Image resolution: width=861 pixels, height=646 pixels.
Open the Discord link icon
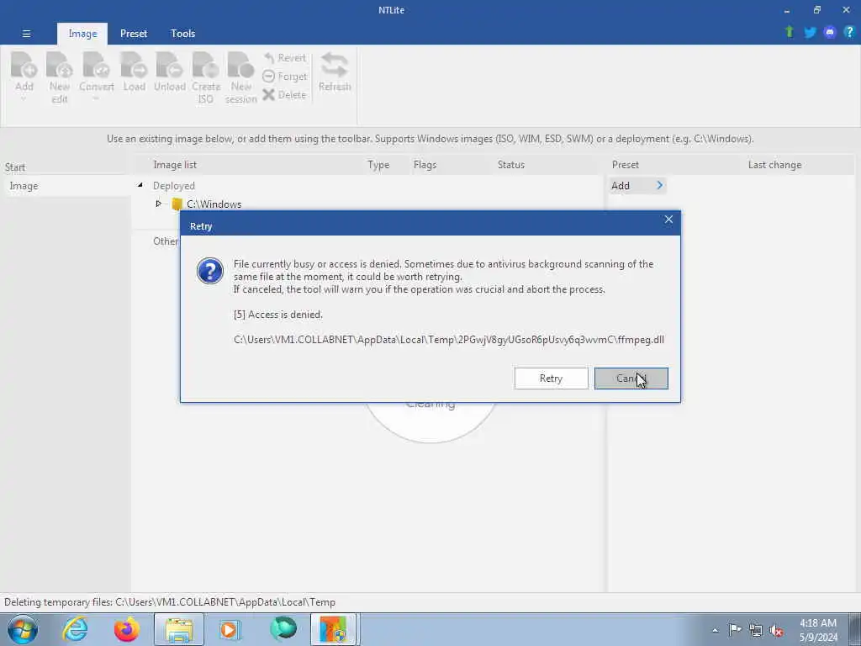[830, 33]
